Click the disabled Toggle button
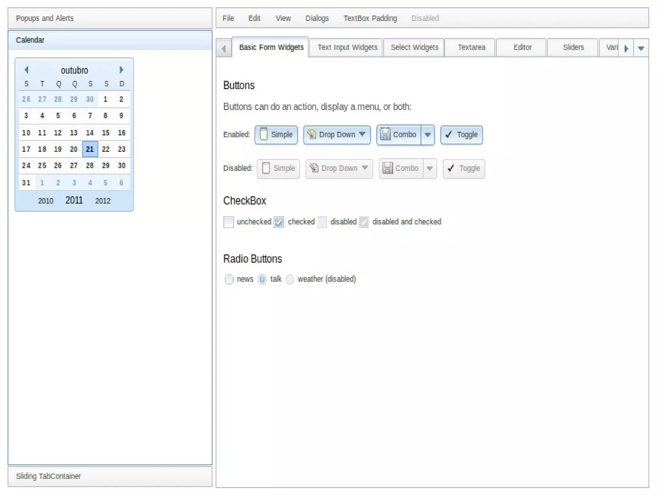Screen dimensions: 660x495 (464, 169)
